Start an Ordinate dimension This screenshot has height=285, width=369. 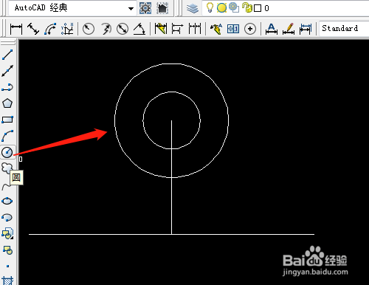pos(67,29)
